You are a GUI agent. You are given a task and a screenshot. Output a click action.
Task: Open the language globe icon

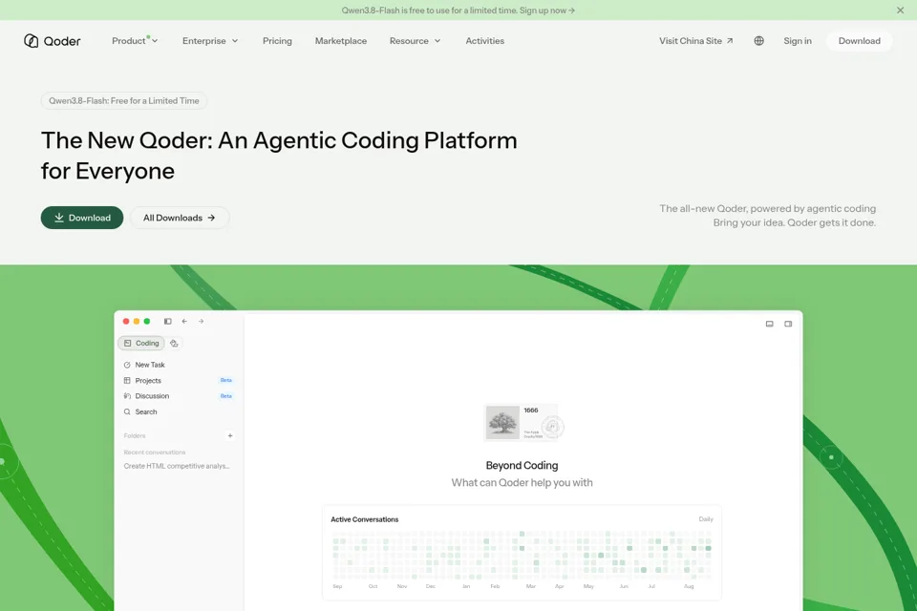(758, 41)
